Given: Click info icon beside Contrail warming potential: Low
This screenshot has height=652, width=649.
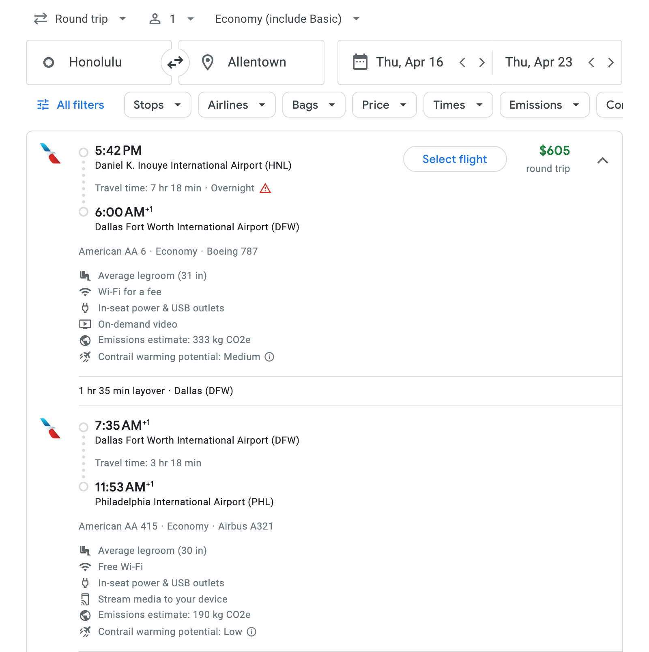Looking at the screenshot, I should [251, 632].
